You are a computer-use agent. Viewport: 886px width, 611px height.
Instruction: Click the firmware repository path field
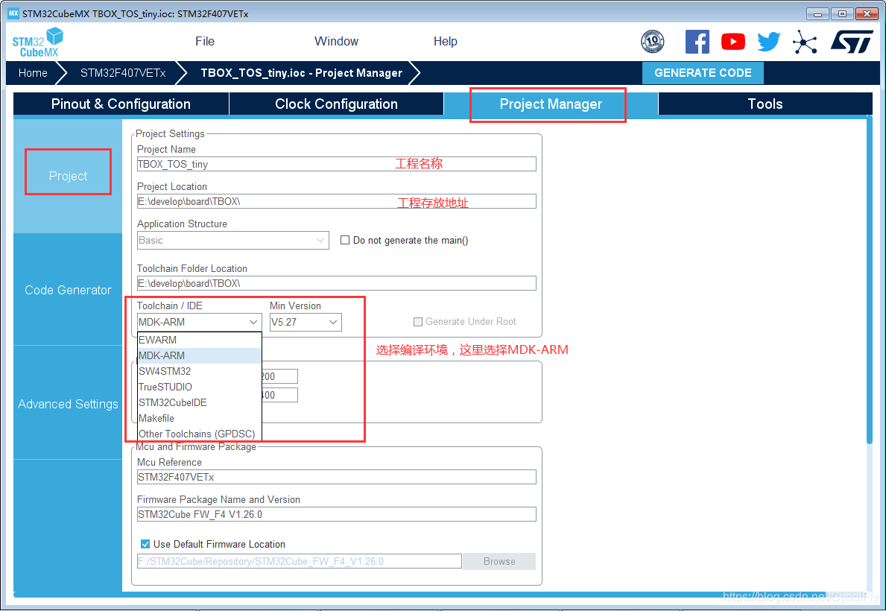[299, 561]
